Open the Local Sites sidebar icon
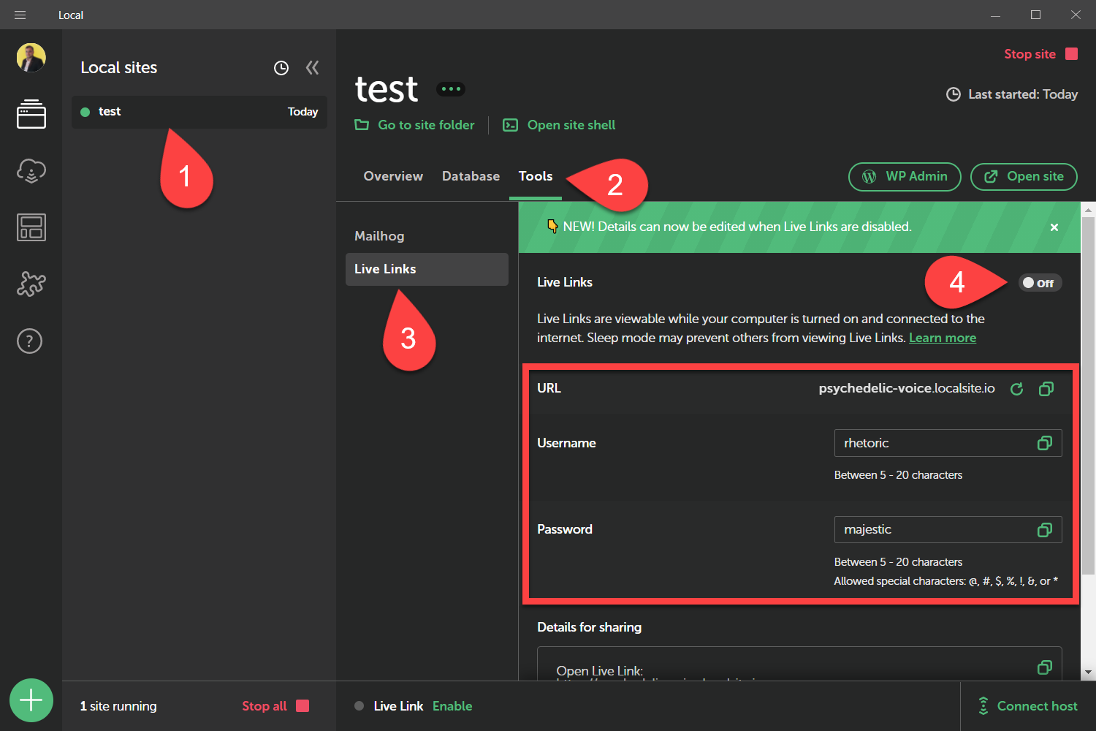This screenshot has width=1096, height=731. [31, 115]
